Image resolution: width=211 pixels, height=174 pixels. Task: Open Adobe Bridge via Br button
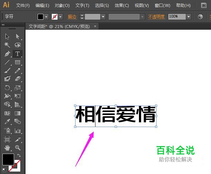(204, 6)
